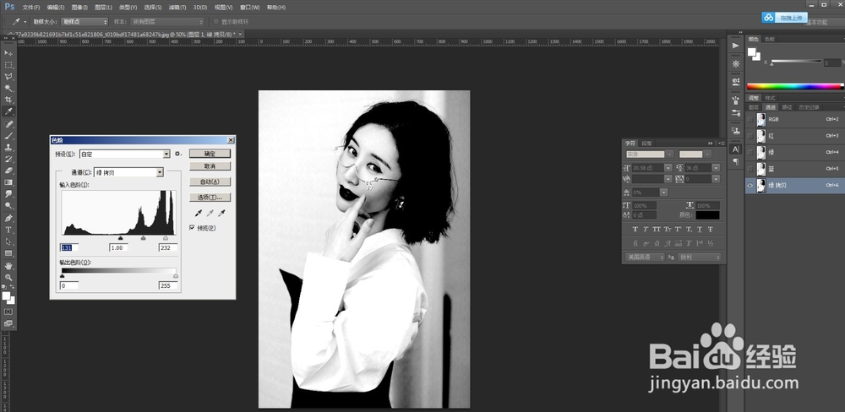Toggle faux bold in Character panel

tap(635, 230)
